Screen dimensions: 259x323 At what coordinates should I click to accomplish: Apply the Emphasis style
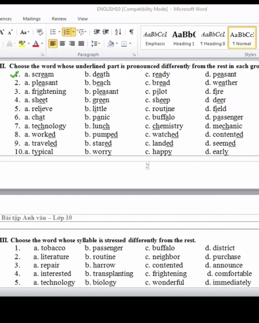[155, 38]
